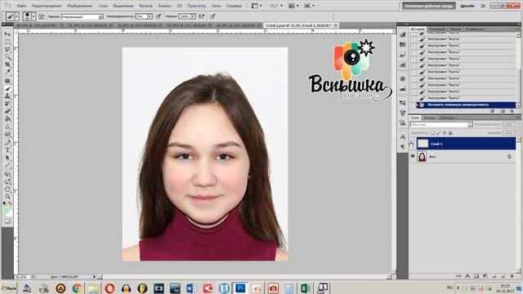Screen dimensions: 523x294
Task: Open the brush Mode dropdown
Action: pos(83,16)
